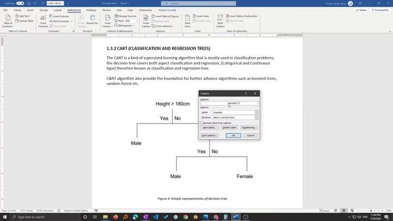Open the File tab
The height and width of the screenshot is (221, 393).
click(x=6, y=10)
